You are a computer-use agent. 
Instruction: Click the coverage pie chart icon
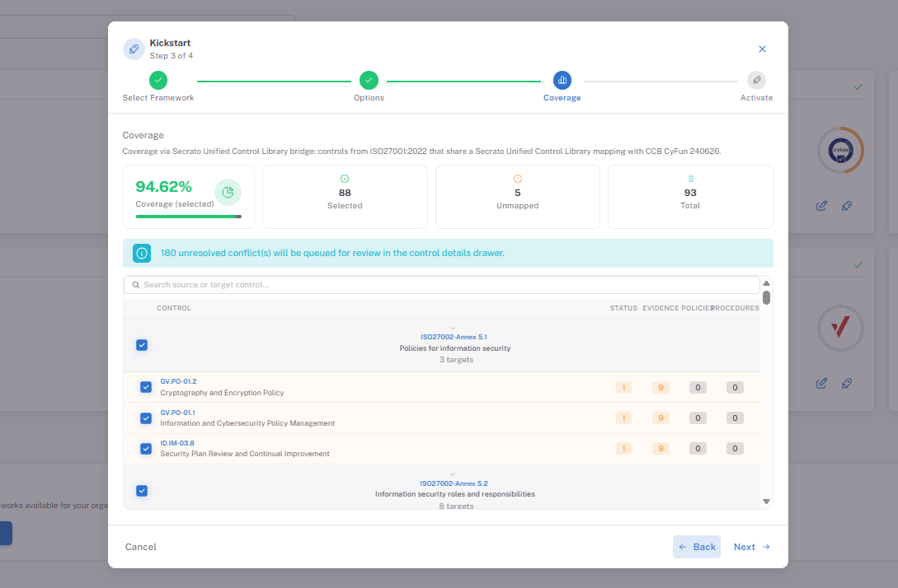click(x=228, y=192)
